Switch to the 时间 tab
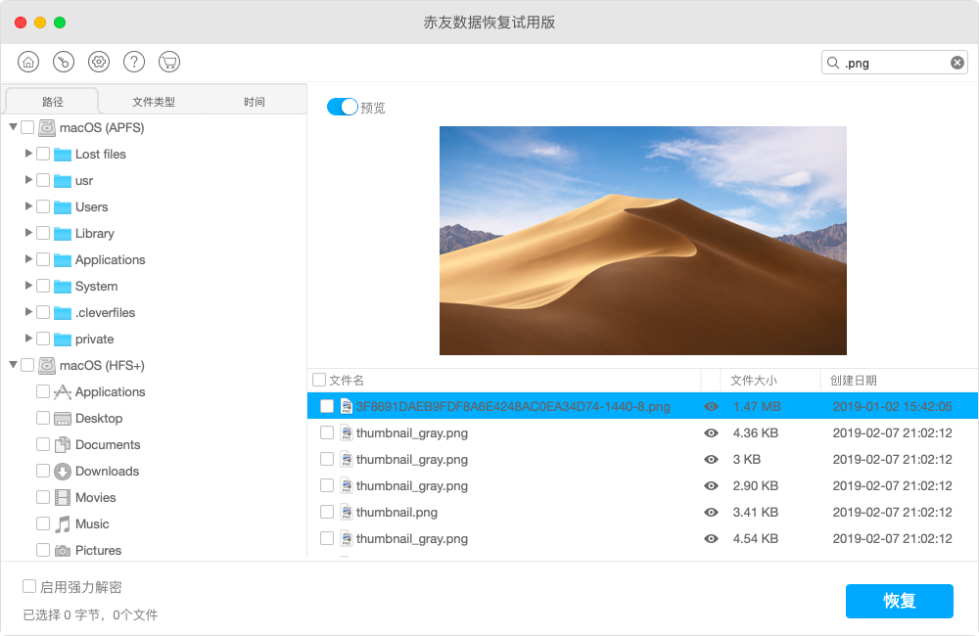 255,101
